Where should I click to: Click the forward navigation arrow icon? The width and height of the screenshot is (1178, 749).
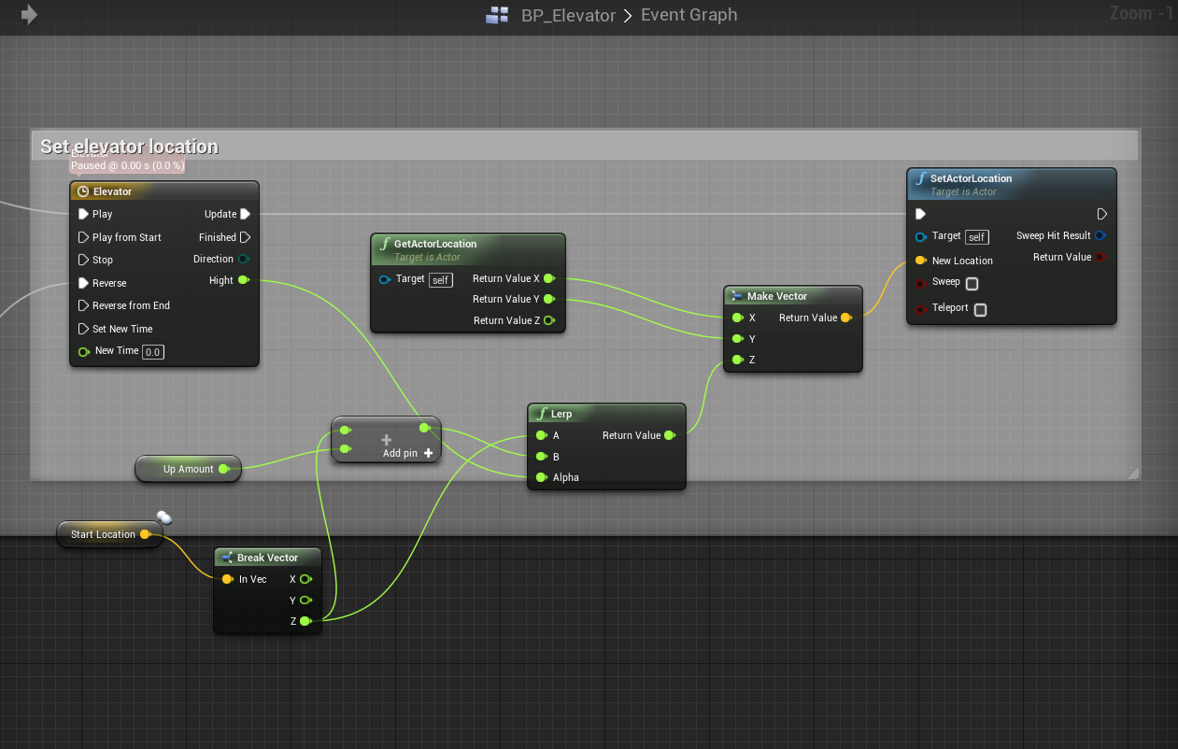[29, 15]
